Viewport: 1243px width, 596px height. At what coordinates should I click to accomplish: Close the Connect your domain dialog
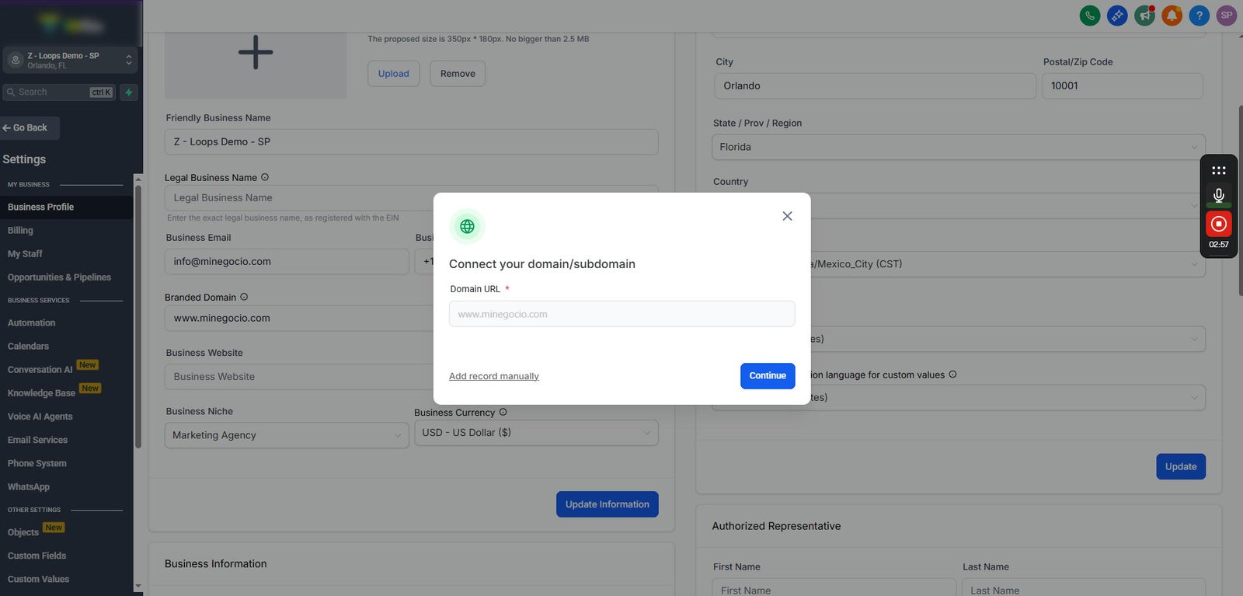(787, 216)
